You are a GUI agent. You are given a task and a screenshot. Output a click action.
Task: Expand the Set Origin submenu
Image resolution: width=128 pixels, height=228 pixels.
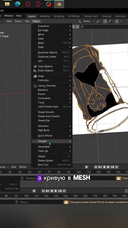52,30
